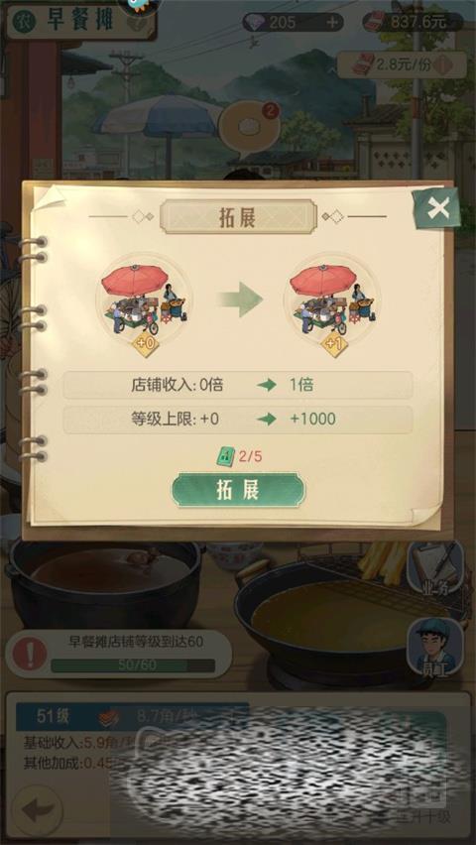476x845 pixels.
Task: Open the 业务 clipboard icon
Action: tap(435, 567)
